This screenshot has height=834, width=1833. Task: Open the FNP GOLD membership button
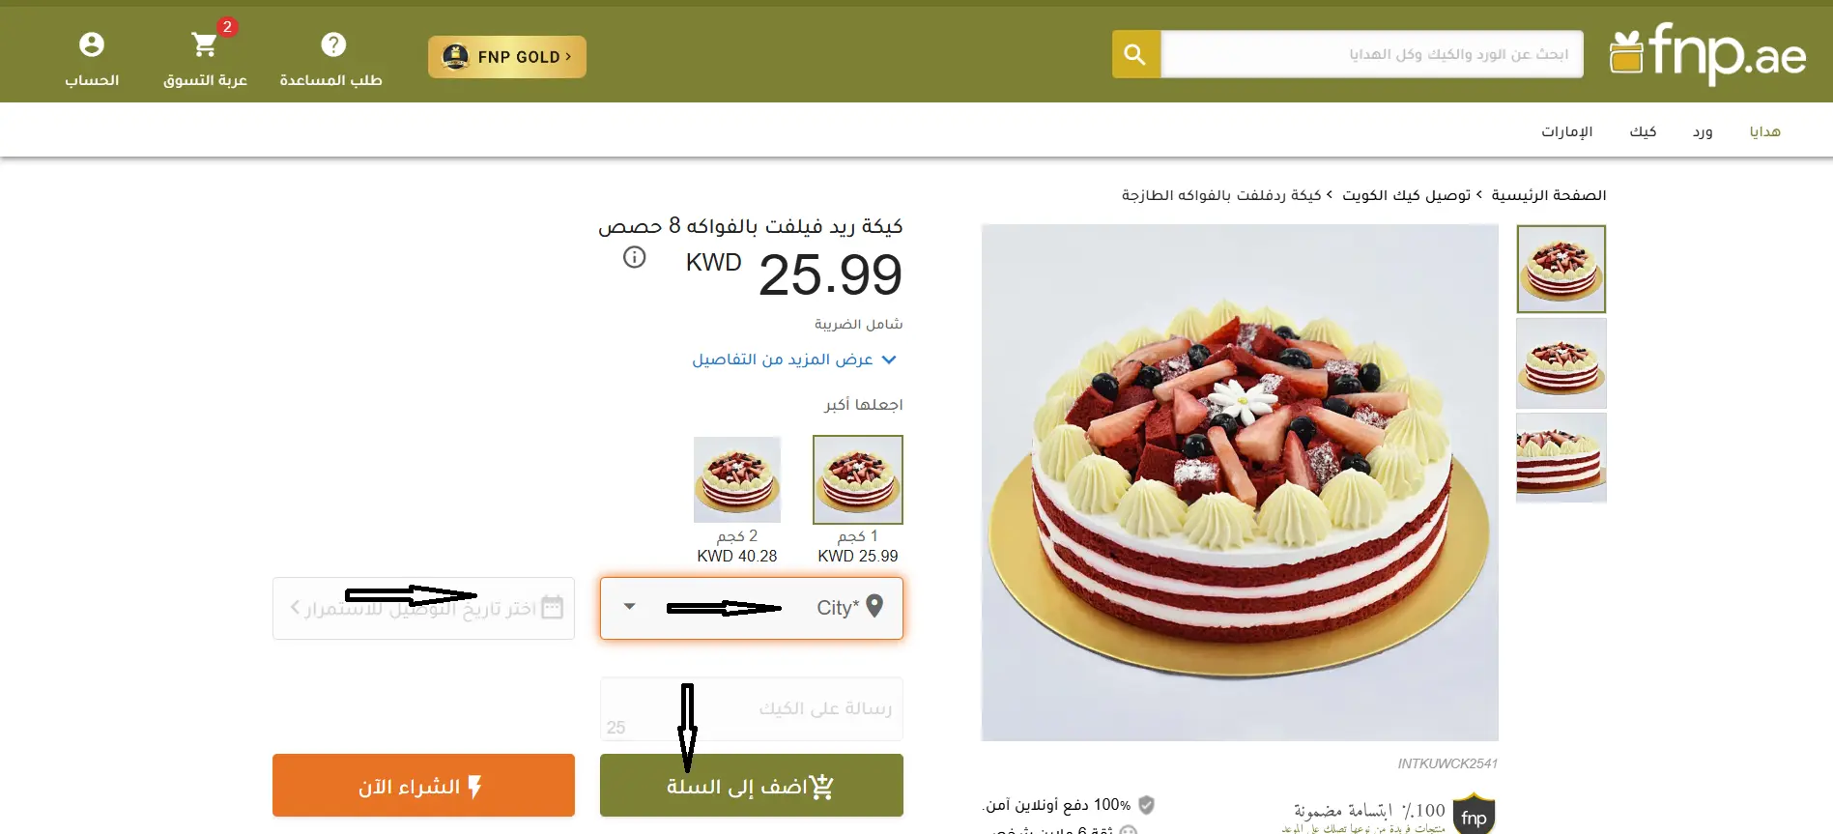pos(507,57)
